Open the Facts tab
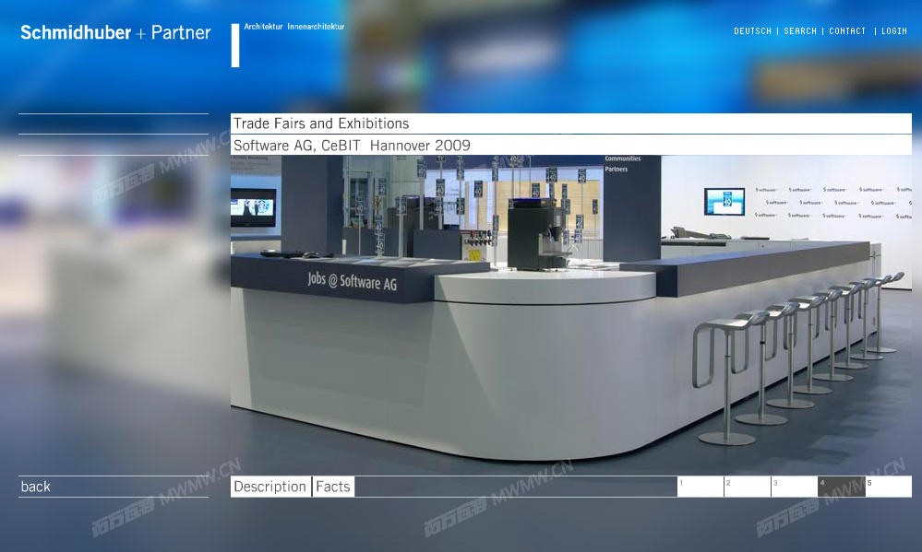The width and height of the screenshot is (922, 552). [333, 487]
